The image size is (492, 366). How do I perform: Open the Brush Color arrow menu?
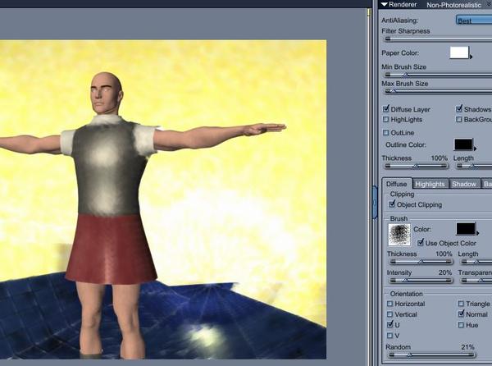[477, 233]
